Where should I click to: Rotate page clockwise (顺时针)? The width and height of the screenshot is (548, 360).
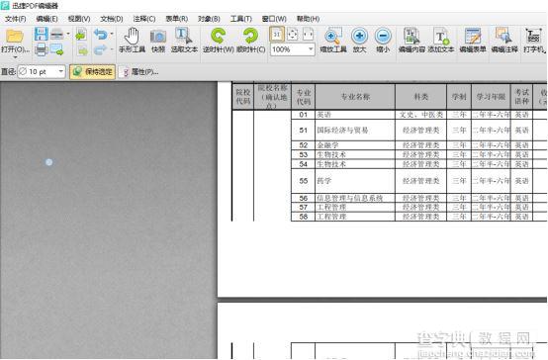click(x=250, y=41)
